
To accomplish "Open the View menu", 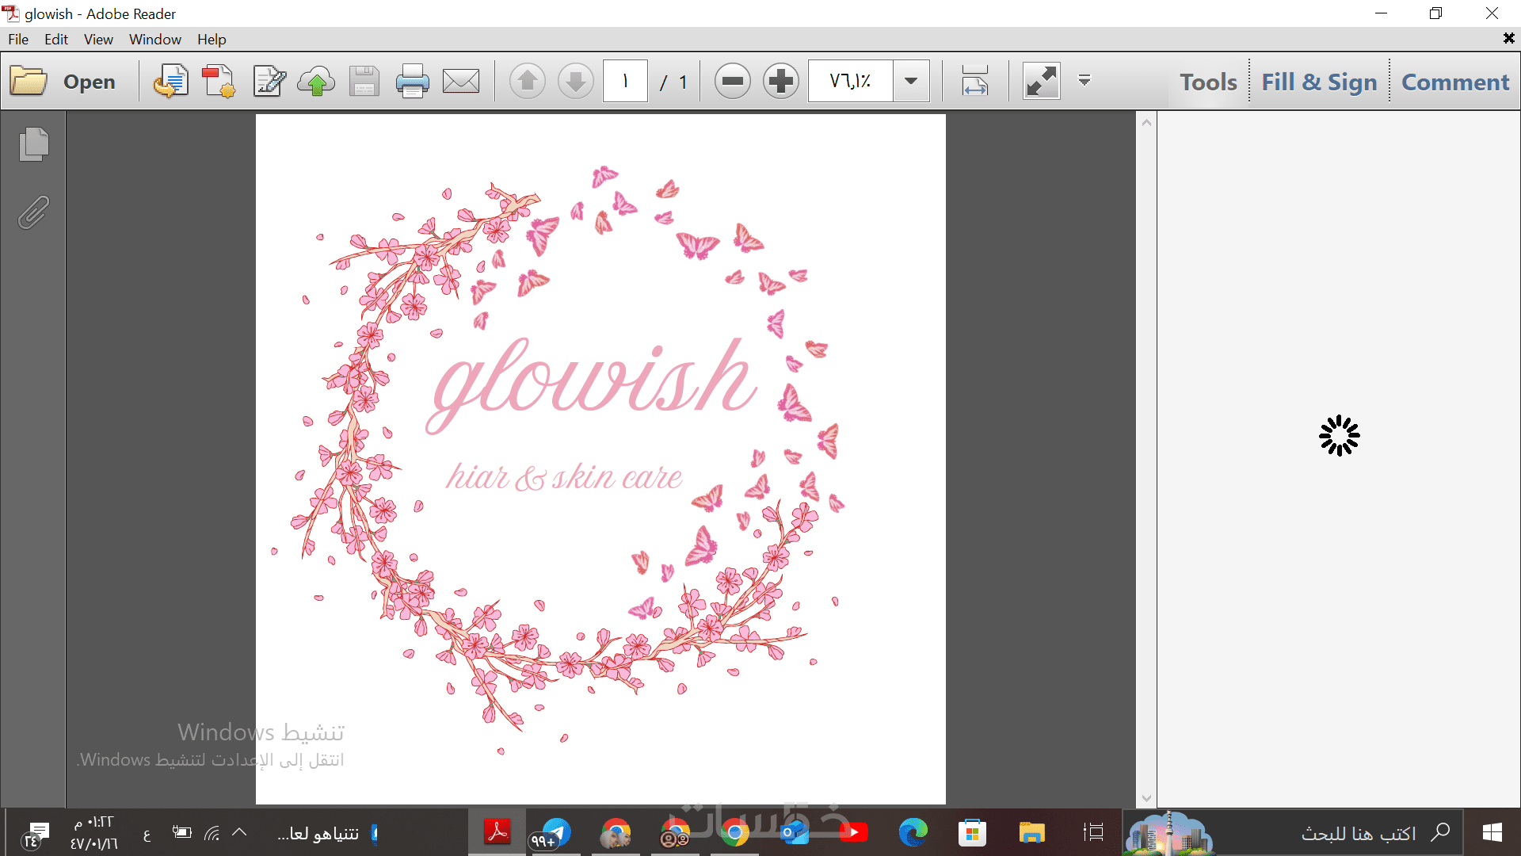I will pos(98,39).
